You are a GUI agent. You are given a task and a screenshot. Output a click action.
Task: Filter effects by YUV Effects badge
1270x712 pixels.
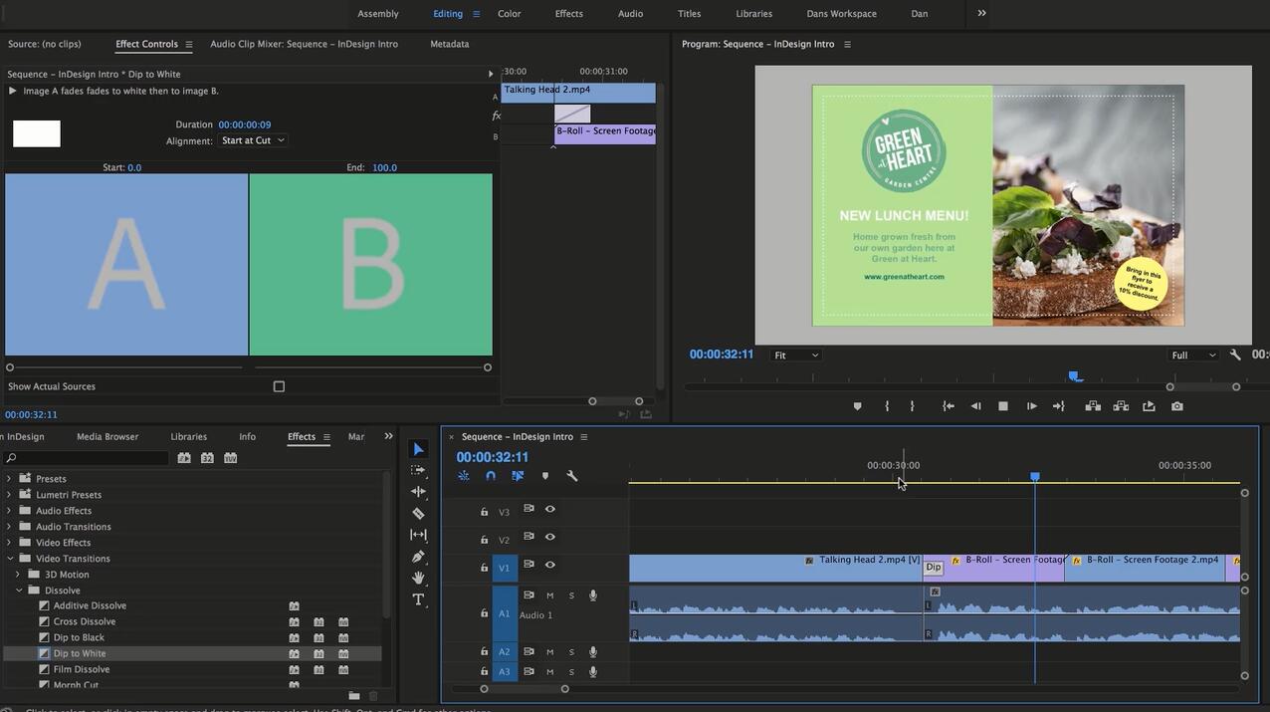(231, 458)
